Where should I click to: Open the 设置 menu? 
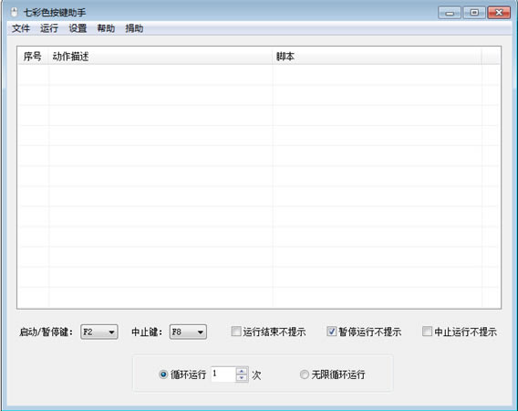click(x=78, y=28)
